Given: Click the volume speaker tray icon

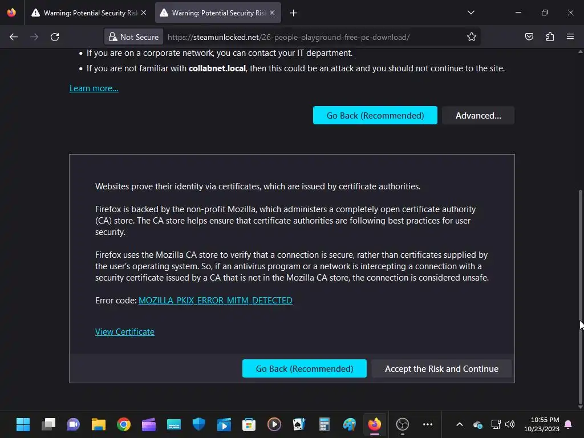Looking at the screenshot, I should point(510,424).
